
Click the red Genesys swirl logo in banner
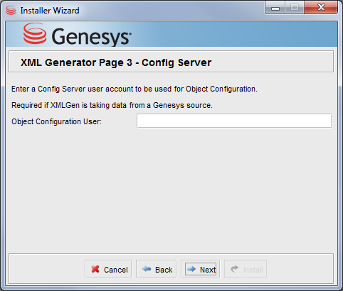point(35,33)
